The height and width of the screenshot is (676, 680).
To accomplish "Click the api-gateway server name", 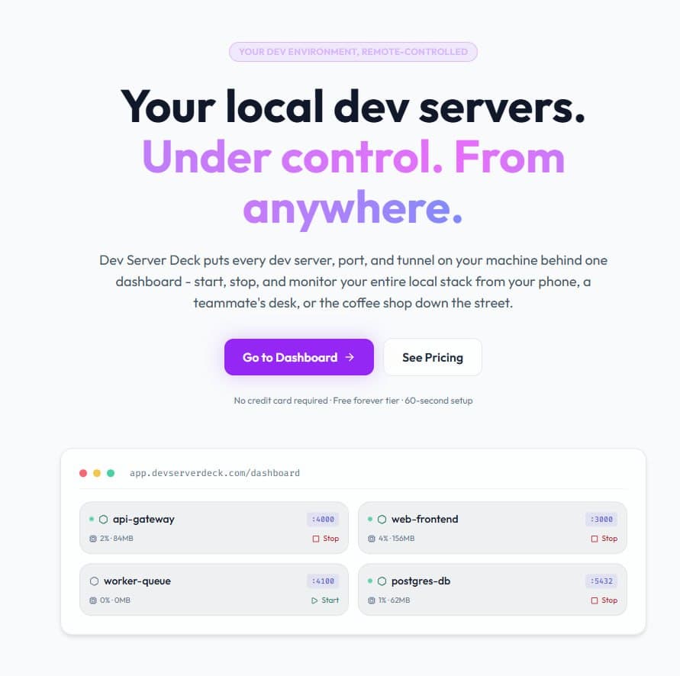I will (x=143, y=519).
